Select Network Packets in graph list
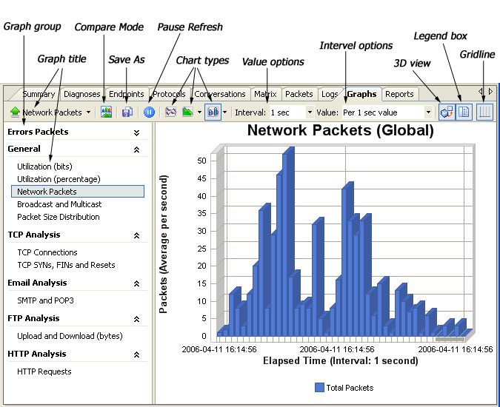The image size is (500, 407). point(78,192)
